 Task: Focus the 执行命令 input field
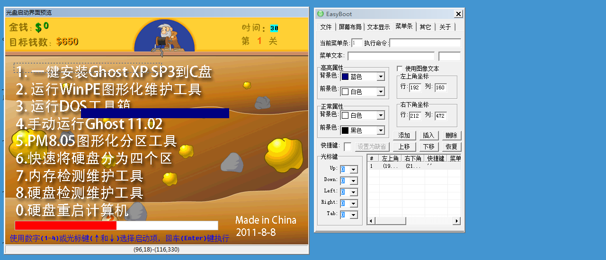425,43
